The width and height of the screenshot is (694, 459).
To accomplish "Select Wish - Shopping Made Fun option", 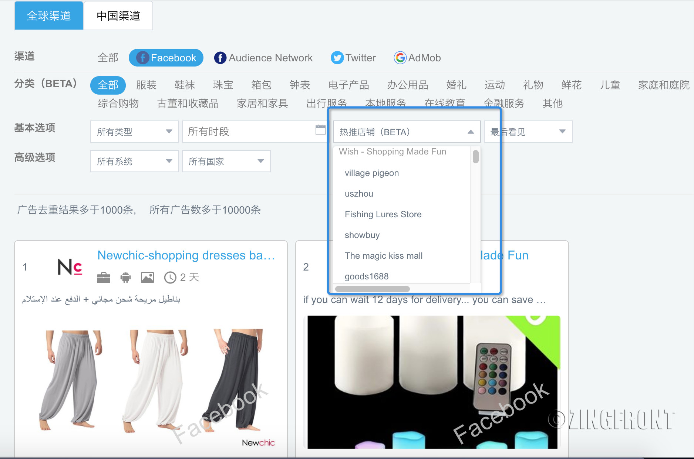I will [x=401, y=152].
